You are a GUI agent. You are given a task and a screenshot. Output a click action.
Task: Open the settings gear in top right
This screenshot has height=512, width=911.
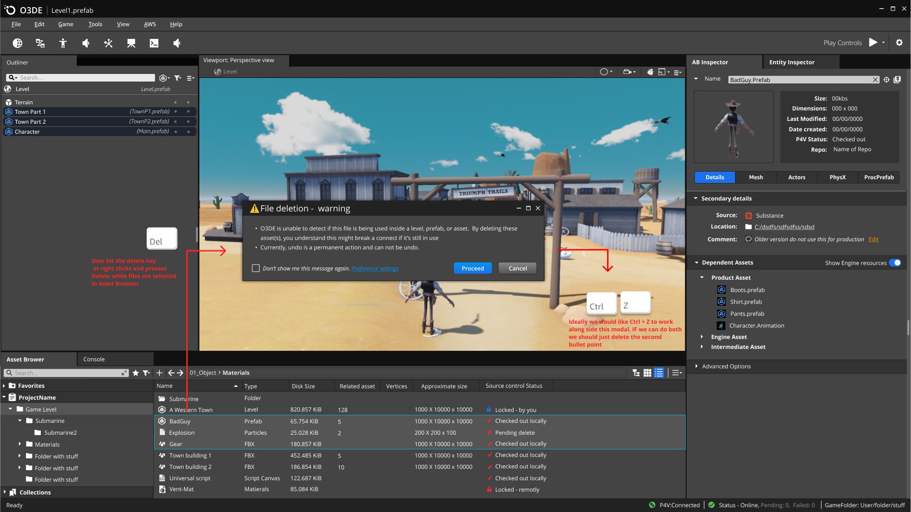pos(899,43)
